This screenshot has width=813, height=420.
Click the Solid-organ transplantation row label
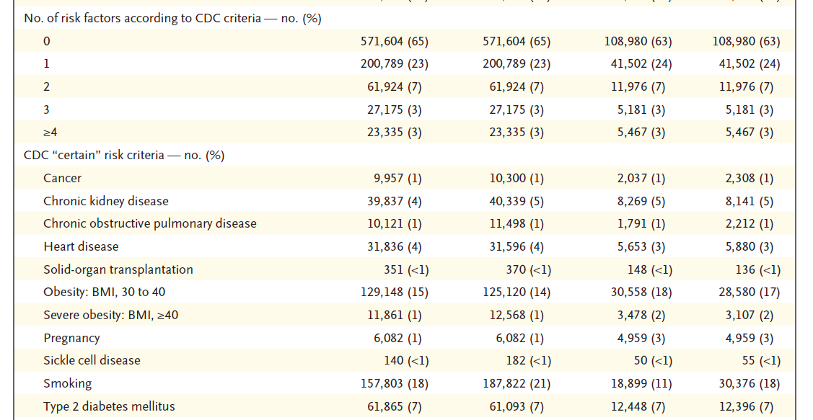point(118,269)
